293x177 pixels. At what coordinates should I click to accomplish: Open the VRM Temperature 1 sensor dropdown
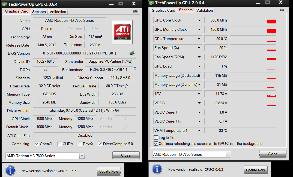[199, 130]
